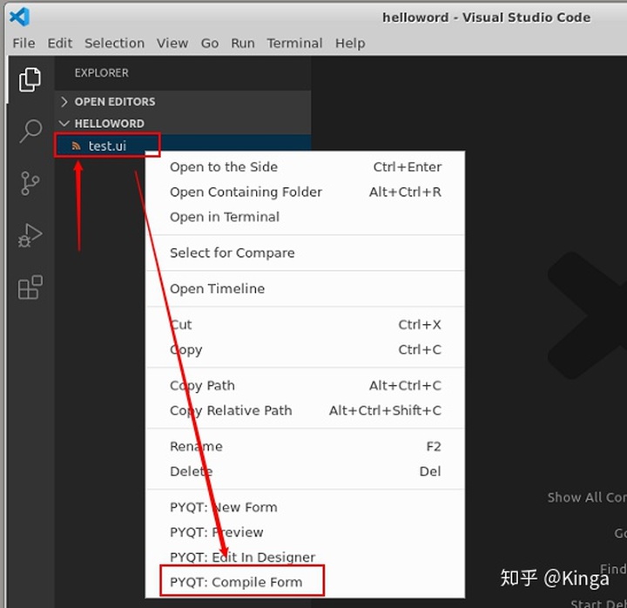Viewport: 627px width, 608px height.
Task: Choose Cut from context menu
Action: [x=305, y=325]
